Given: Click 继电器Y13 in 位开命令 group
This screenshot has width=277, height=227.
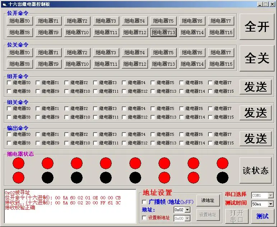Looking at the screenshot, I should pyautogui.click(x=163, y=32).
